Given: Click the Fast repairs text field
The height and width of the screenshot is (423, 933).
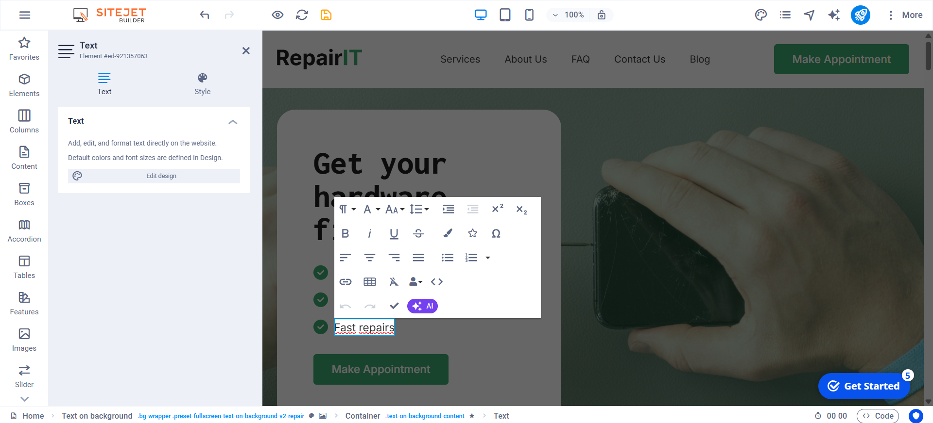Looking at the screenshot, I should pos(364,328).
